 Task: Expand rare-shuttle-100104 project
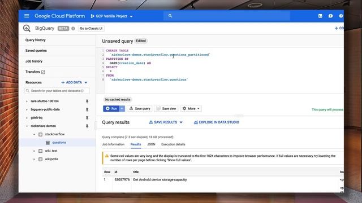point(27,101)
